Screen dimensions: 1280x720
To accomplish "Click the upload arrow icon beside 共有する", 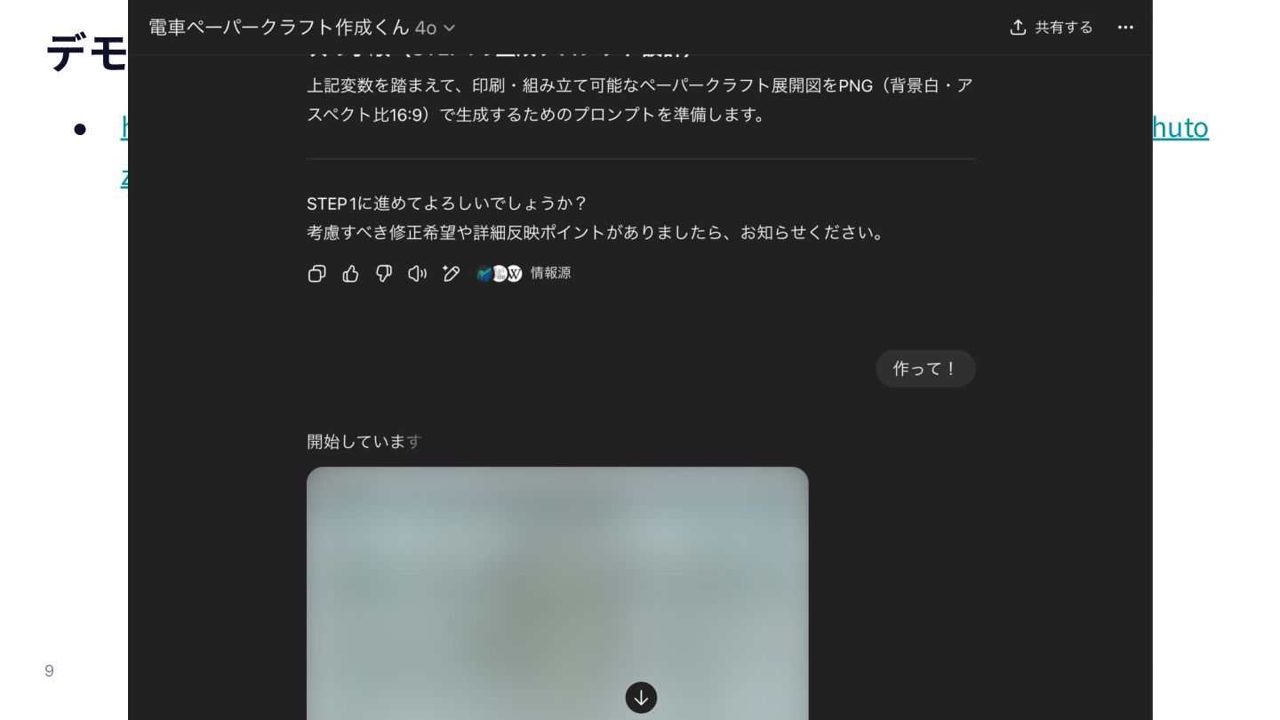I will (1018, 28).
